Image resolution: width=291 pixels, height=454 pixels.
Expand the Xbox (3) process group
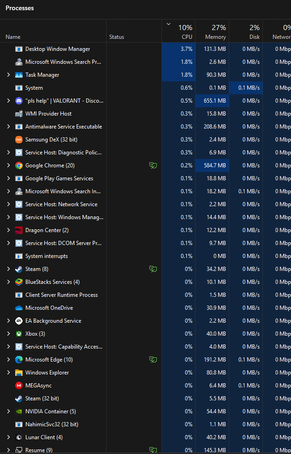8,334
